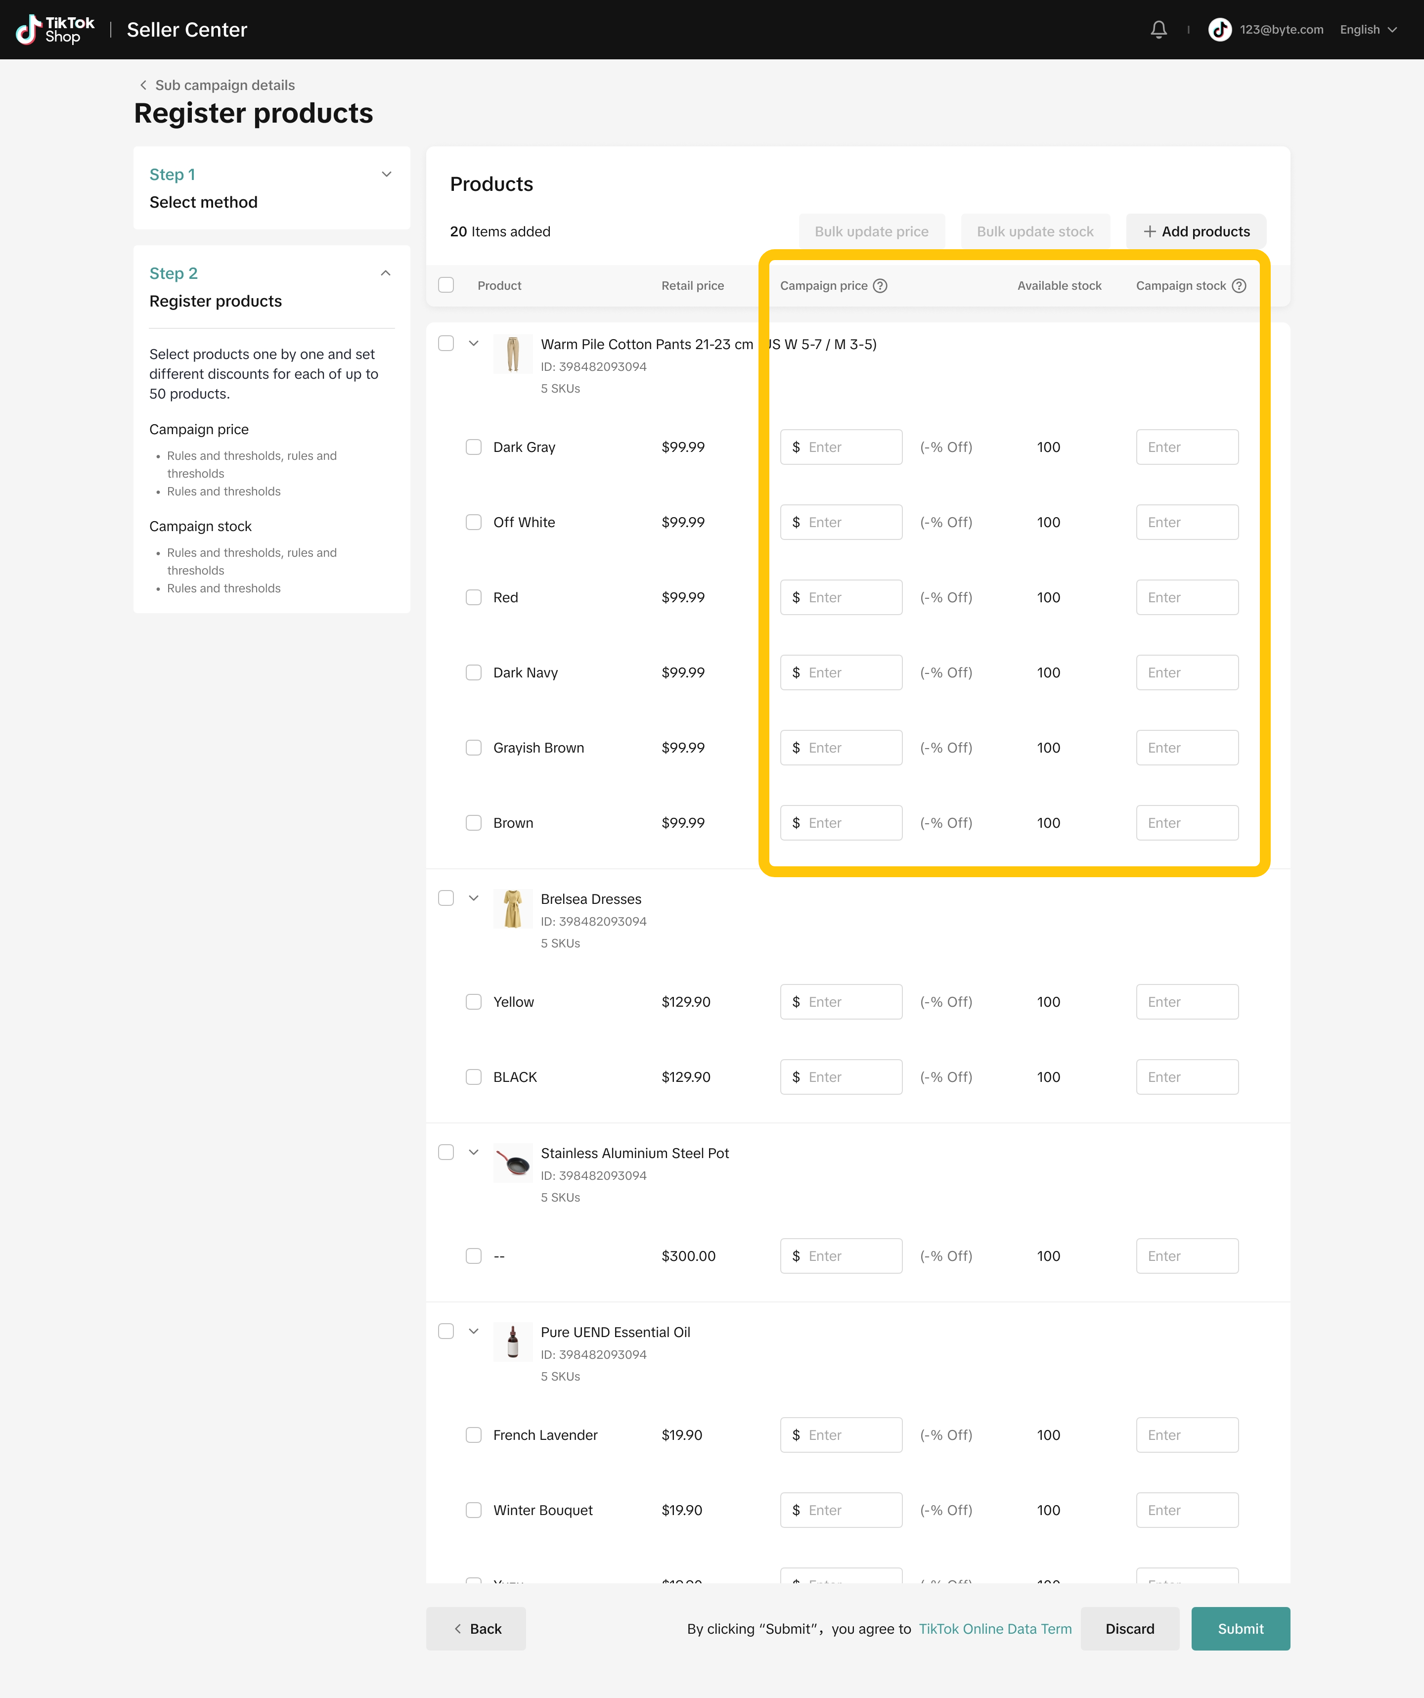Open the English language dropdown
This screenshot has width=1424, height=1698.
point(1368,30)
